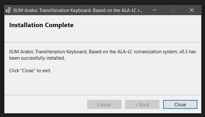Click the Close button to exit
The height and width of the screenshot is (117, 205).
click(x=180, y=104)
